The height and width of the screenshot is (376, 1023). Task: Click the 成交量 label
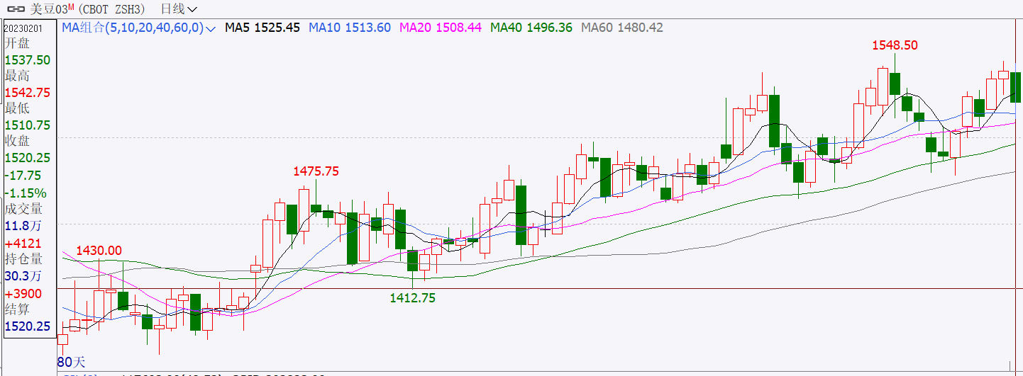[x=24, y=209]
